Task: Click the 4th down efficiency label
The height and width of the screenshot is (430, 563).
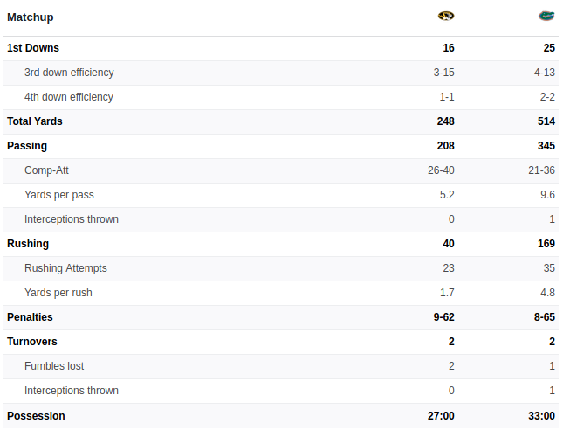Action: [x=69, y=97]
